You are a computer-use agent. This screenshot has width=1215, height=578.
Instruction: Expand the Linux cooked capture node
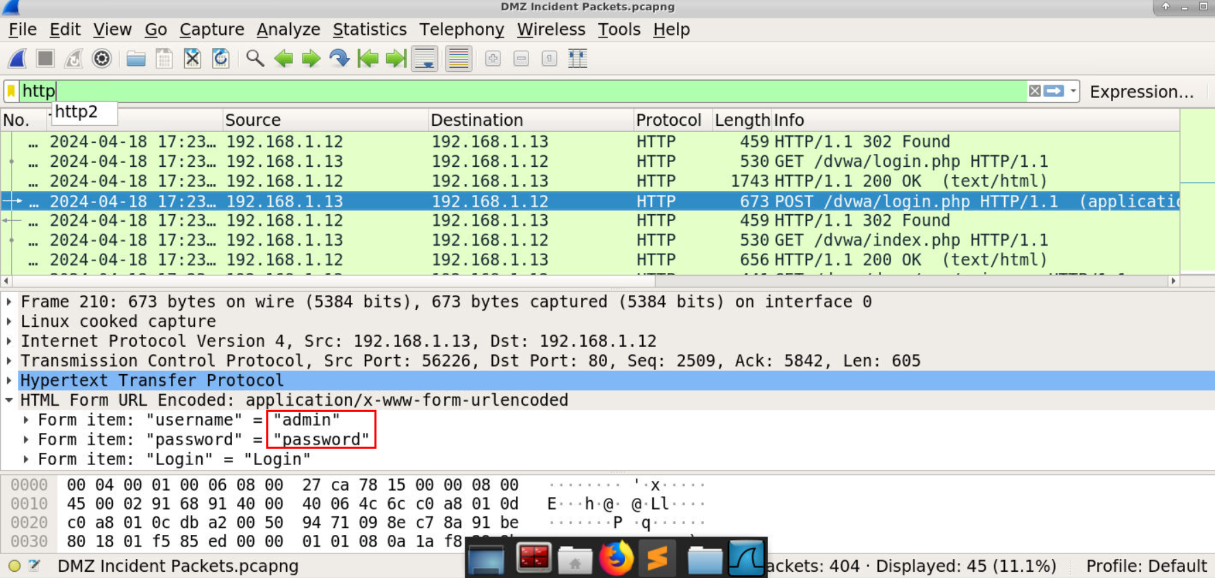pos(9,321)
